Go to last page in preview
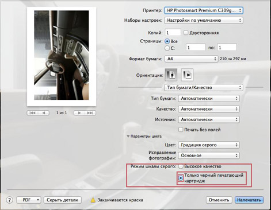The width and height of the screenshot is (271, 210). [90, 113]
